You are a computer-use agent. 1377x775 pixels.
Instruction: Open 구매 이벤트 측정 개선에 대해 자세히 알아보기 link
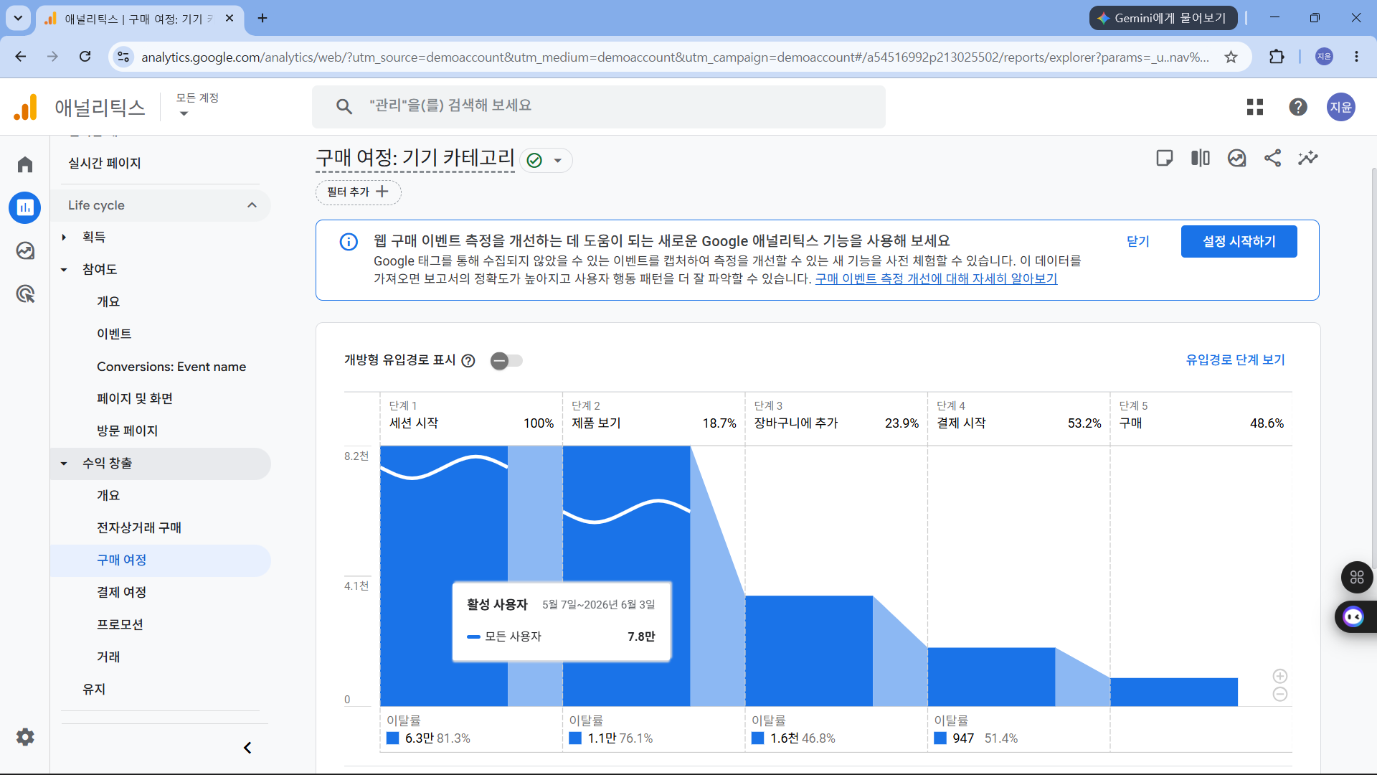click(936, 278)
